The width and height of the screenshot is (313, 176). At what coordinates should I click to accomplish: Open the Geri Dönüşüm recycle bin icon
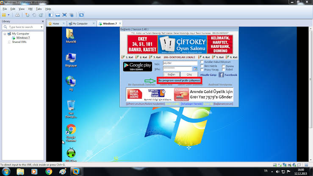(x=71, y=109)
